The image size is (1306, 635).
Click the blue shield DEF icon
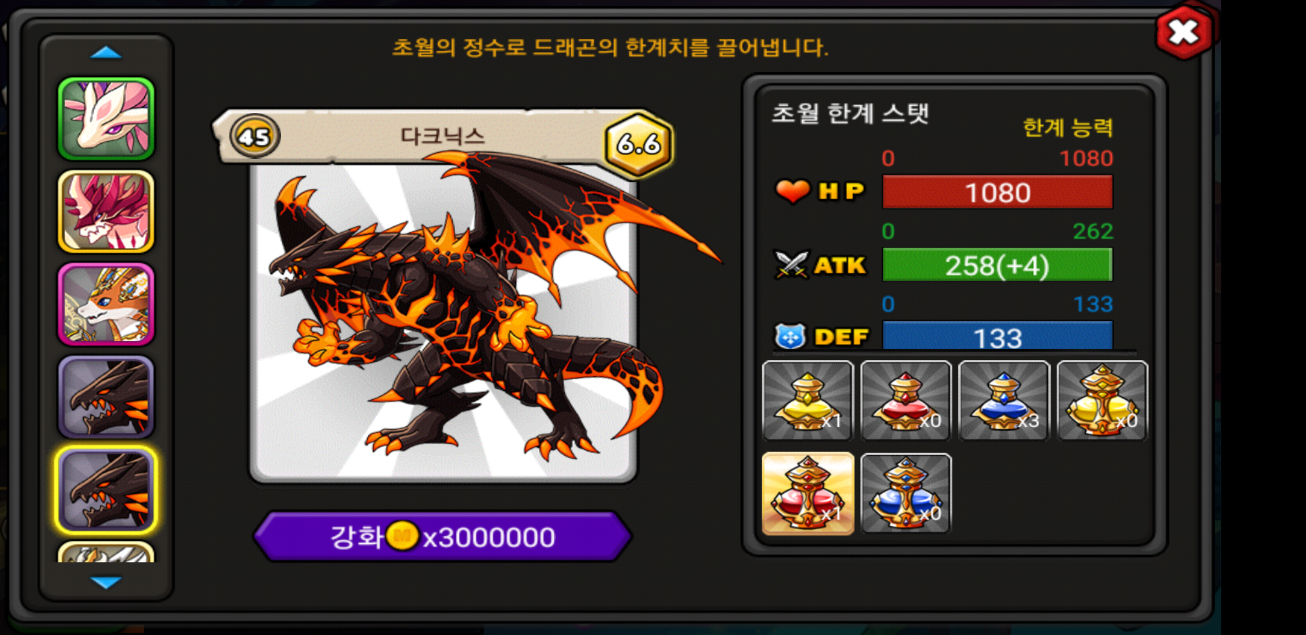click(x=790, y=337)
